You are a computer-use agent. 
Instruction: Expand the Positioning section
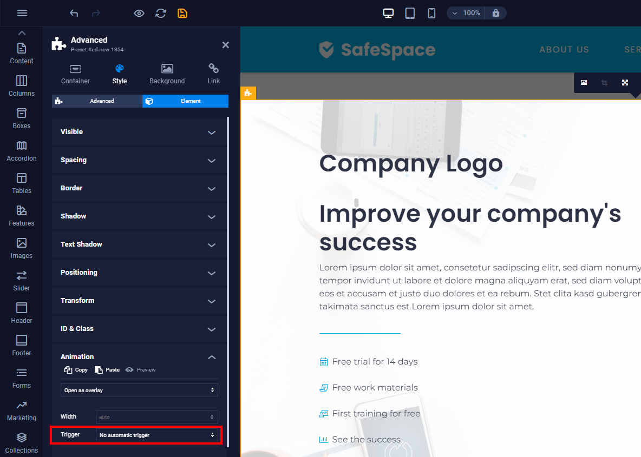139,273
